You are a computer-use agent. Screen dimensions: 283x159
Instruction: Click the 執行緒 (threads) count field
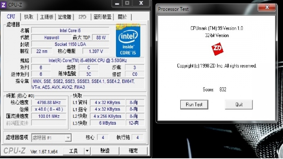tap(138, 137)
